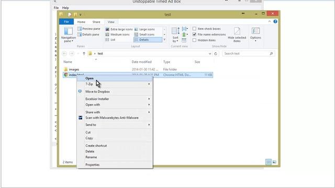Screen dimensions: 335x188
Task: Toggle the Preview pane
Action: [88, 29]
